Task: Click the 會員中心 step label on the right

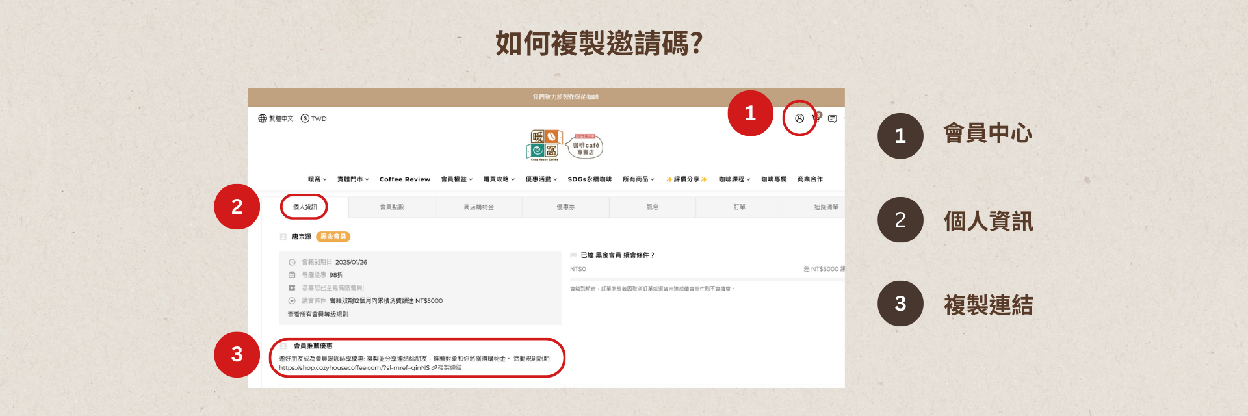Action: [x=988, y=133]
